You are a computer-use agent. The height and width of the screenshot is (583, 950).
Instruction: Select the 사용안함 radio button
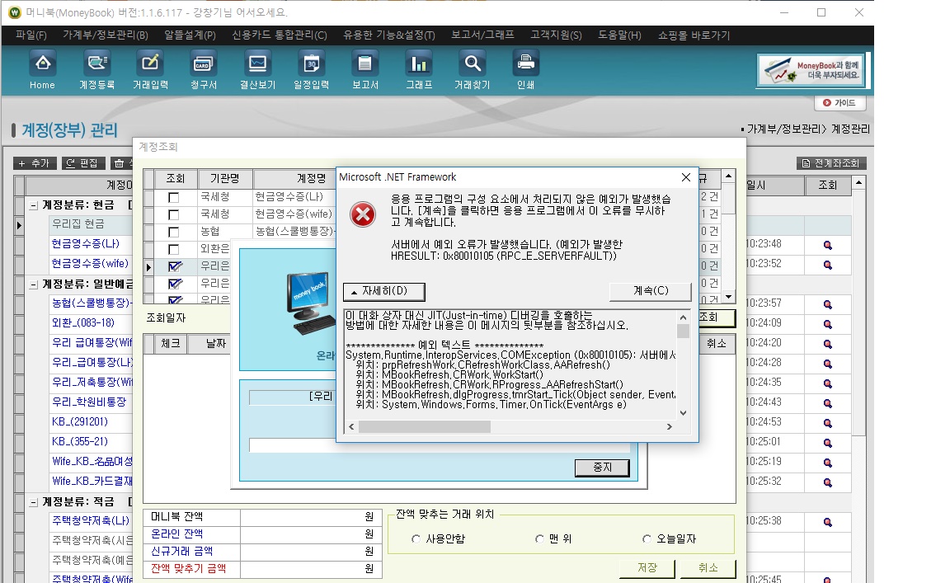tap(416, 539)
